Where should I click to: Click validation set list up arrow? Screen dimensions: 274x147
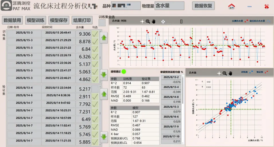(104, 94)
